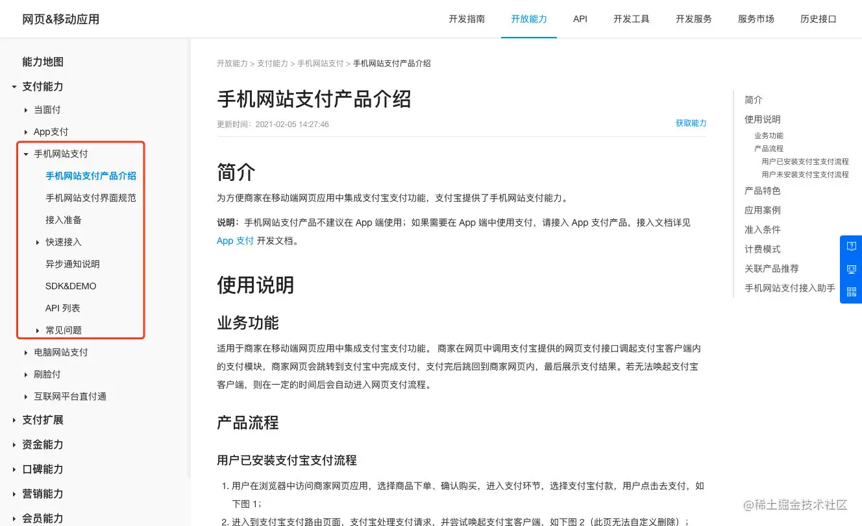Click the left sidebar vertical scrollbar
Viewport: 862px width, 526px height.
coord(190,259)
